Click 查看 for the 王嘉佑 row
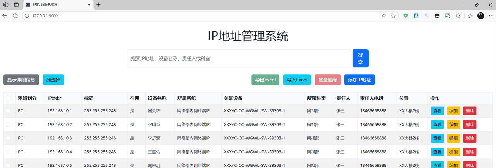Viewport: 496px width, 168px height. click(437, 152)
